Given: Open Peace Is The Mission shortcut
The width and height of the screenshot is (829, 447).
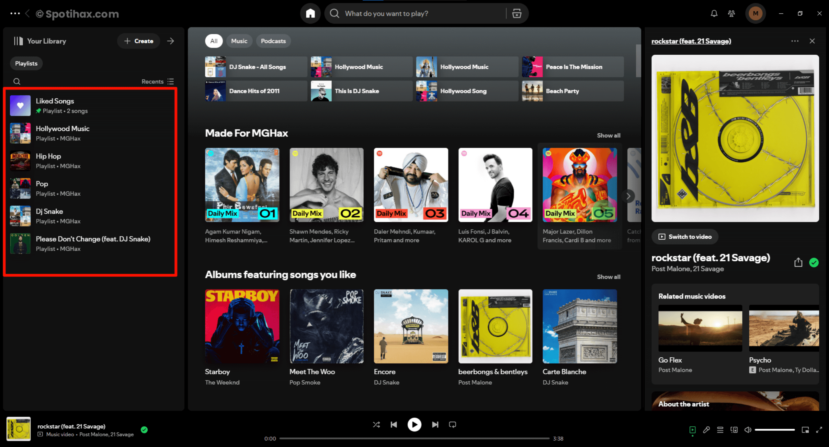Looking at the screenshot, I should coord(573,67).
